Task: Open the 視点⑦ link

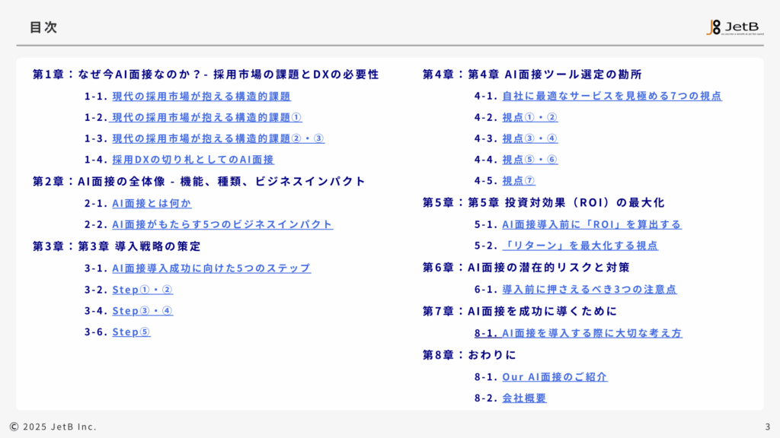Action: coord(519,181)
